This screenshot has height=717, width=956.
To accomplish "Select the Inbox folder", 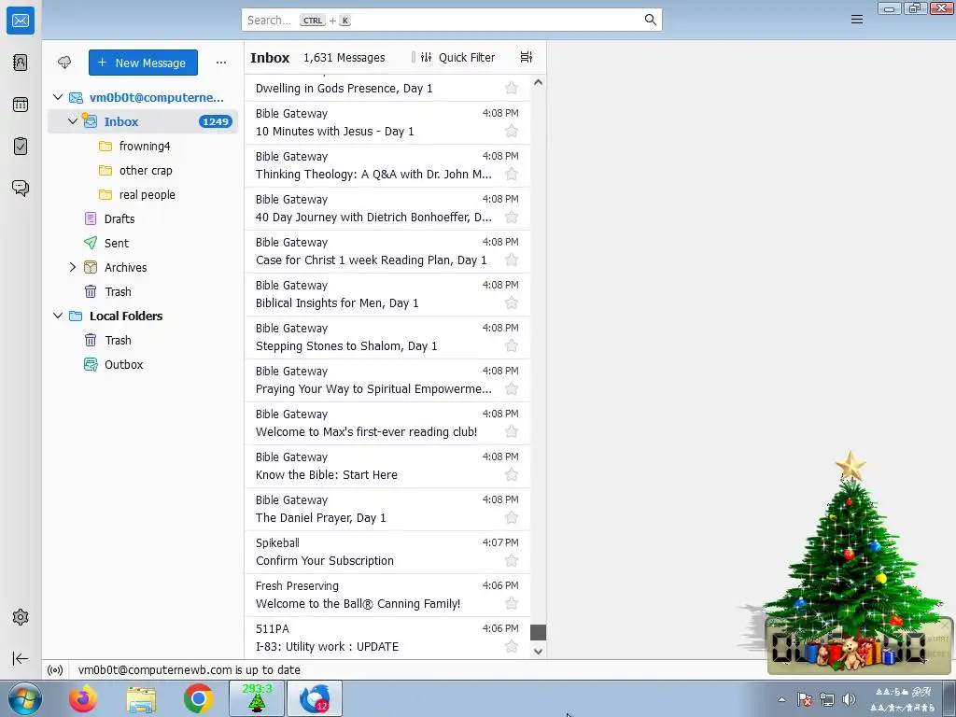I will click(143, 121).
